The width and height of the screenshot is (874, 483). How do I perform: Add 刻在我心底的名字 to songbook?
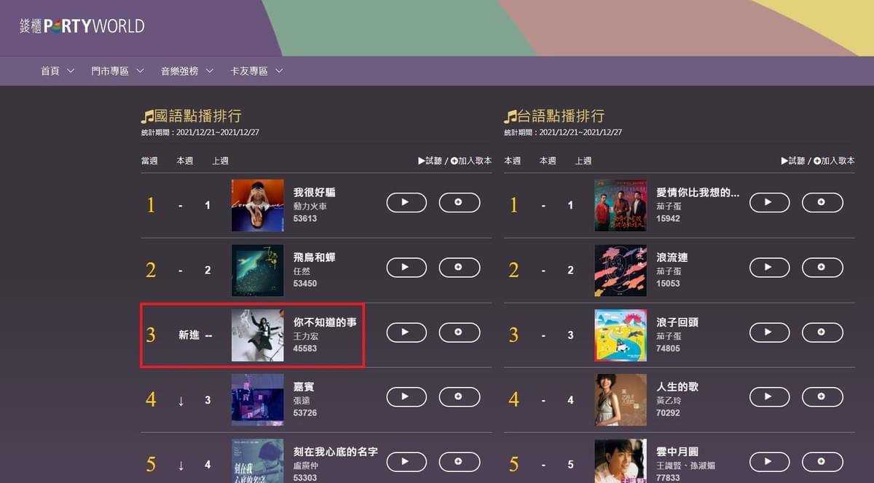[x=459, y=461]
